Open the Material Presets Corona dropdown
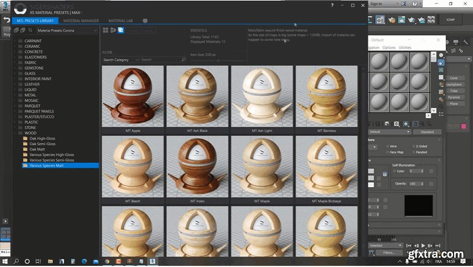 67,30
